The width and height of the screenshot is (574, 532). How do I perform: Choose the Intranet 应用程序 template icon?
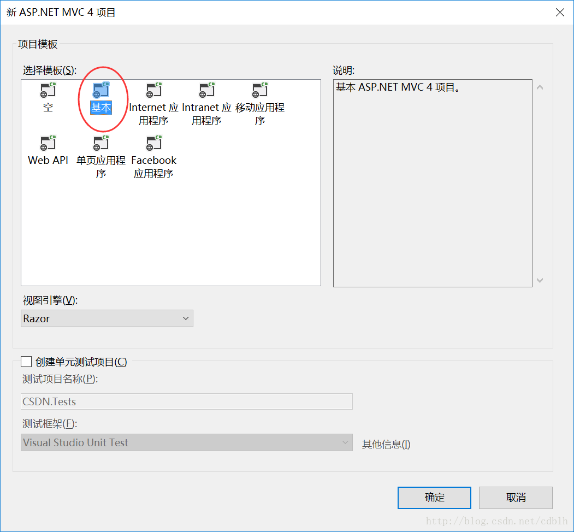(x=207, y=90)
